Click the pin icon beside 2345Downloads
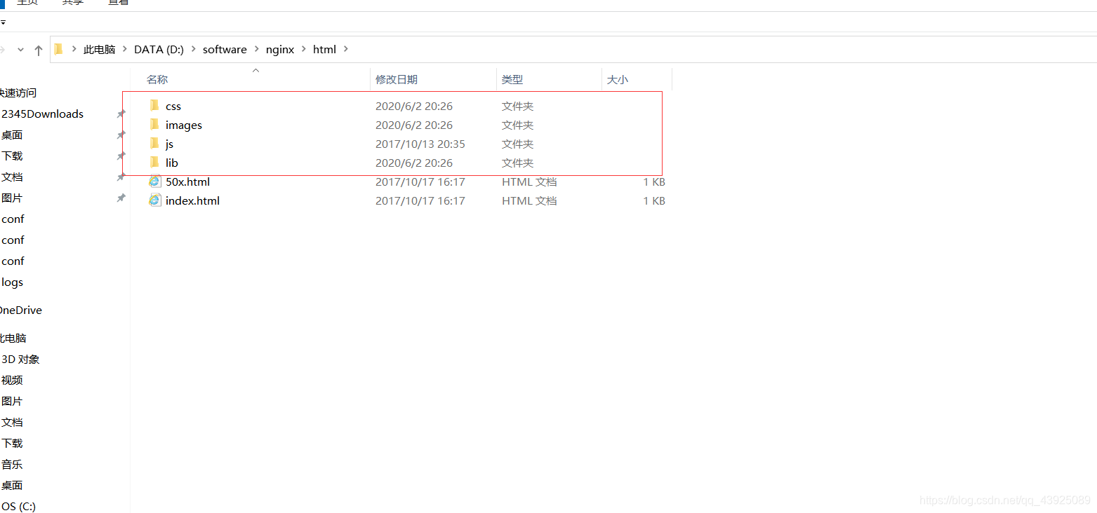The height and width of the screenshot is (513, 1097). (x=121, y=114)
